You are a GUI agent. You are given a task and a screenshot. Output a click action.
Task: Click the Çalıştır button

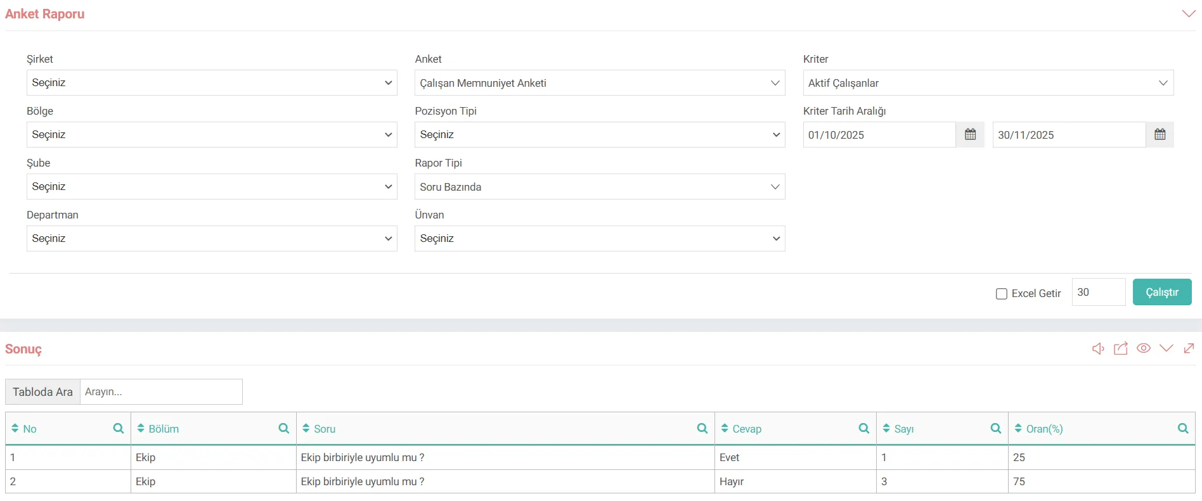[1161, 292]
